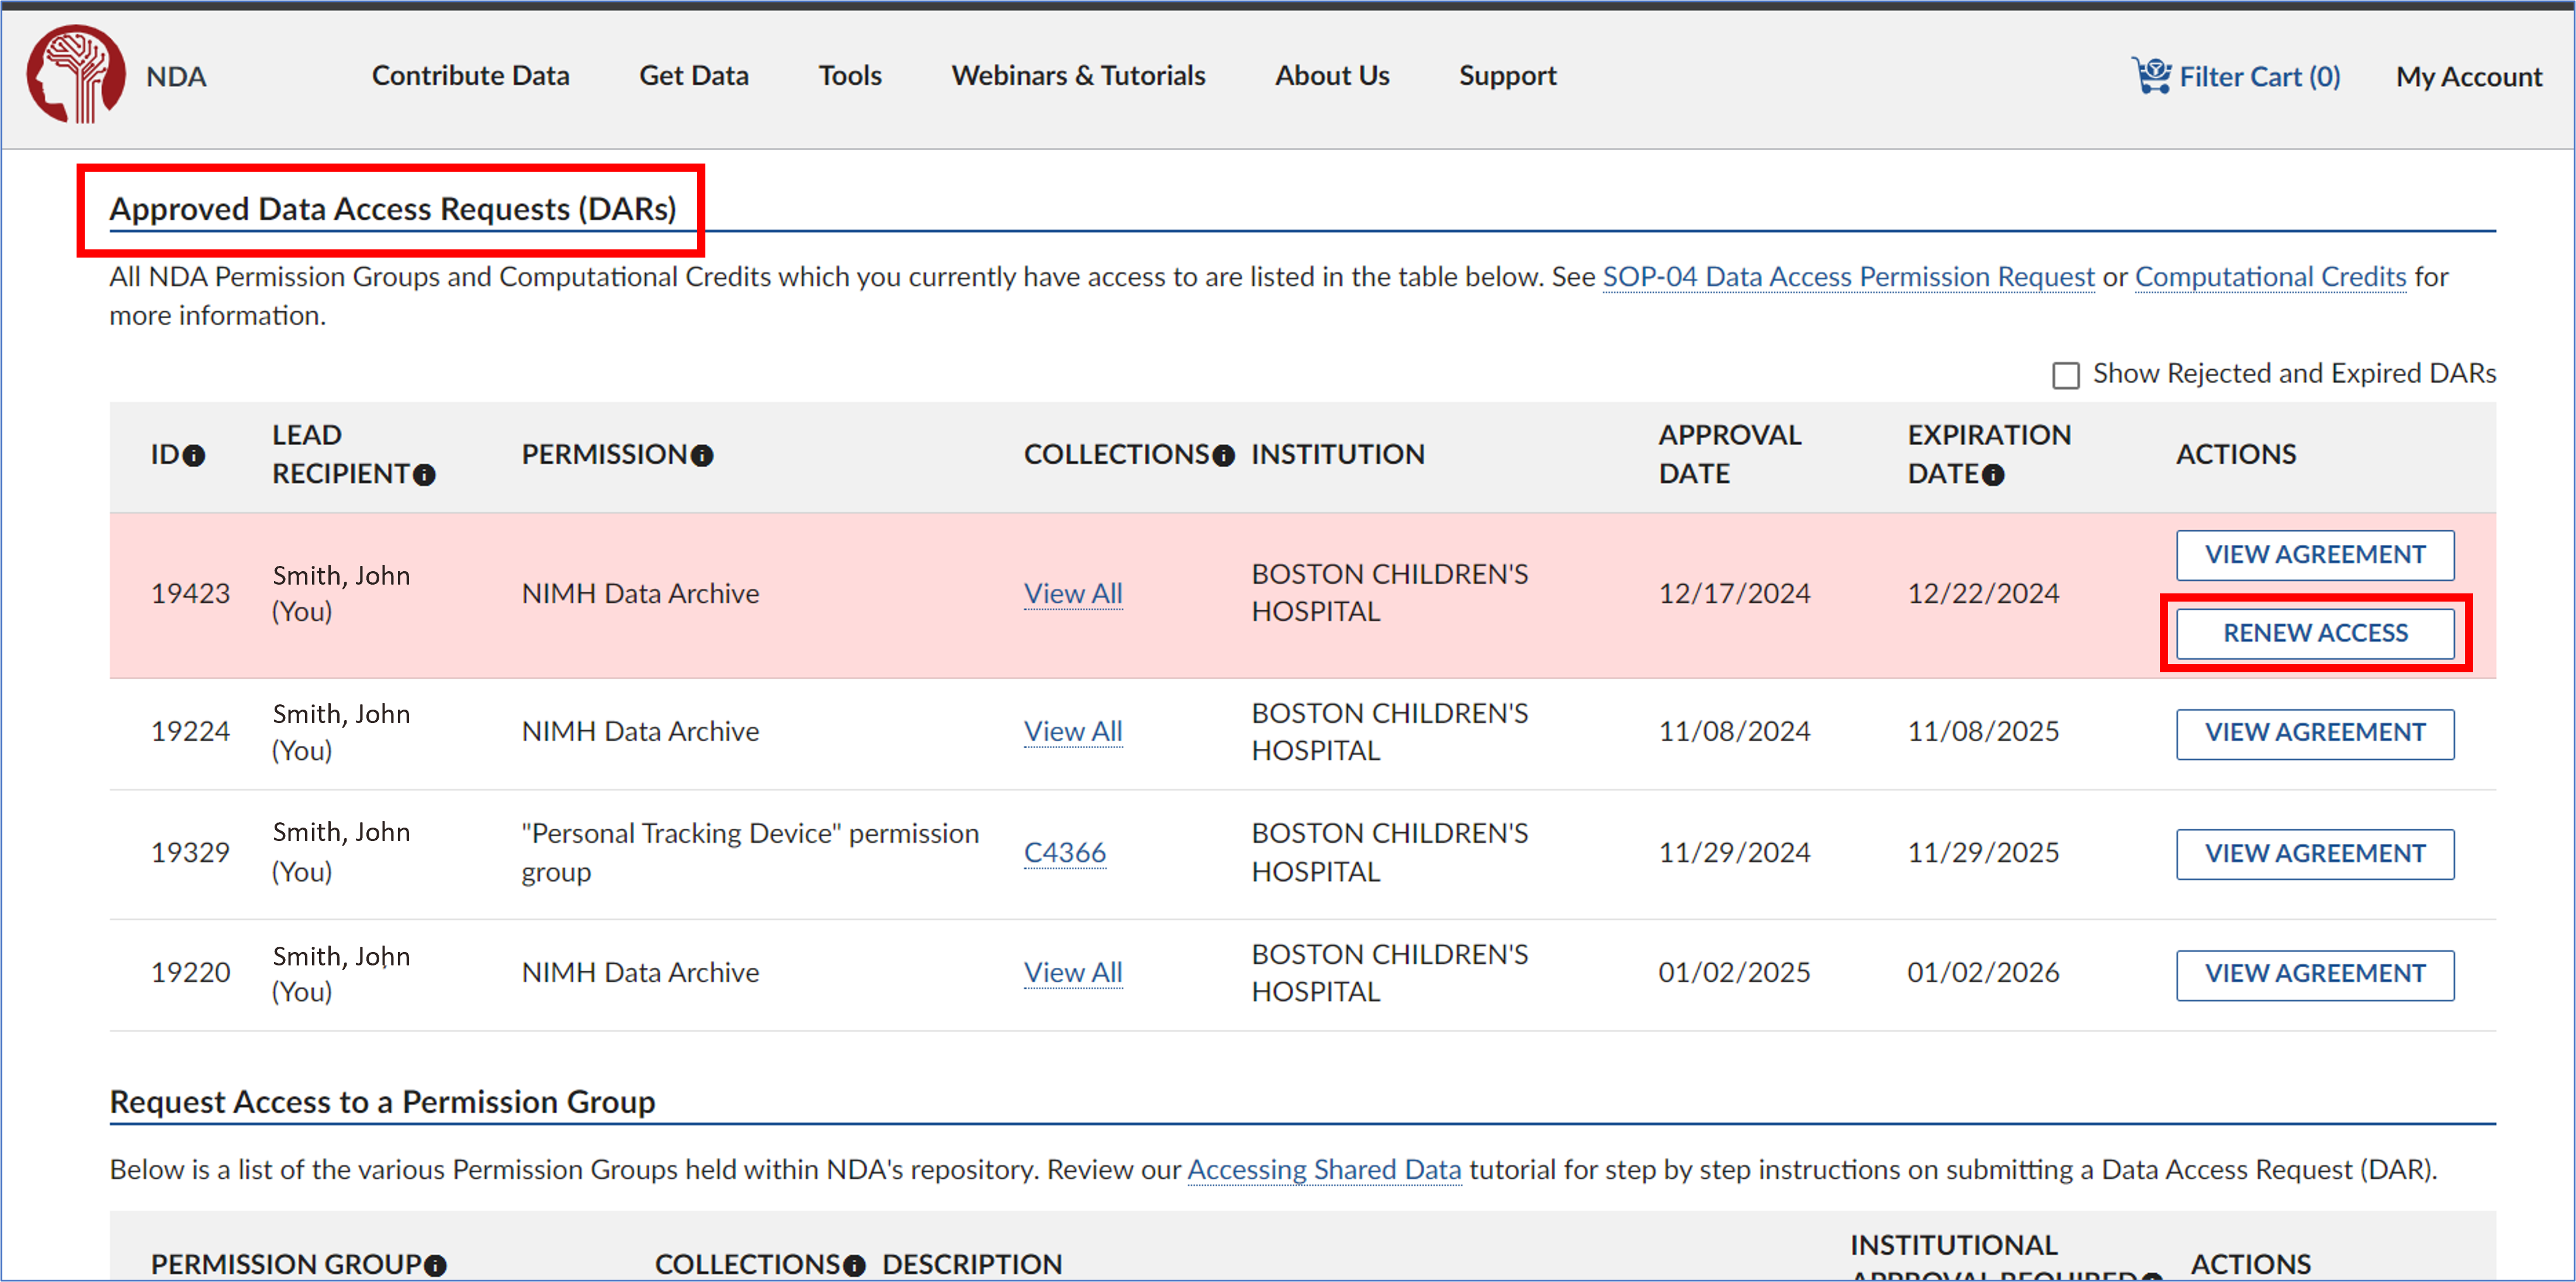
Task: Click info icon beside Lead Recipient header
Action: [424, 475]
